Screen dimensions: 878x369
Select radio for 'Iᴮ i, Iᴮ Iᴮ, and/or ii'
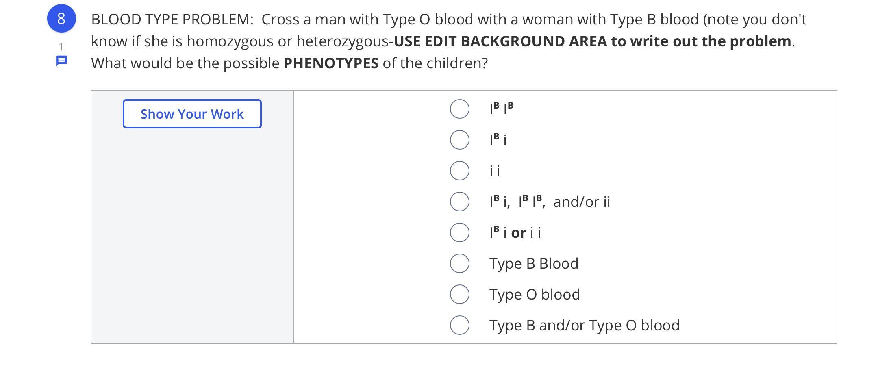(460, 202)
